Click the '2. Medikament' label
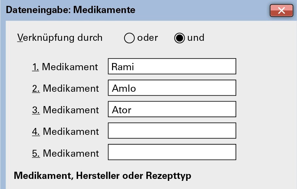 coord(65,88)
